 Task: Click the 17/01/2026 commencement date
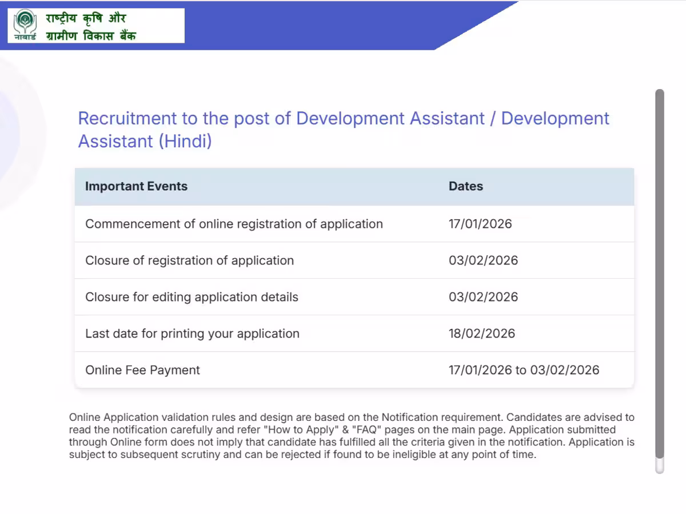pos(480,224)
